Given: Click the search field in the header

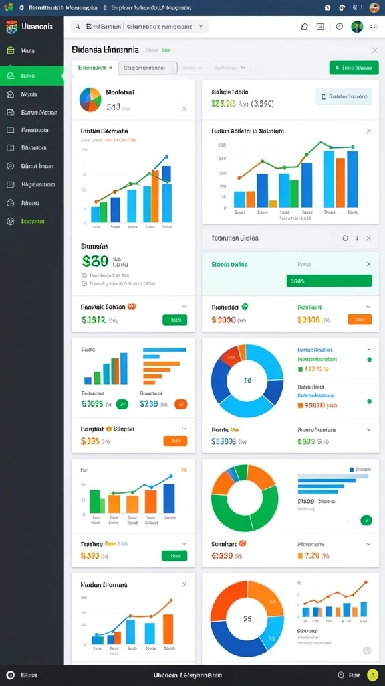Looking at the screenshot, I should coord(140,27).
